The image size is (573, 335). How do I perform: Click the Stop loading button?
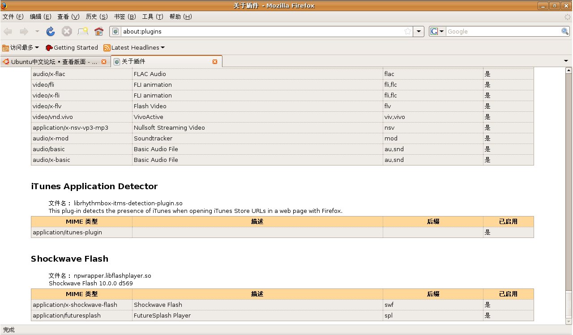(67, 31)
